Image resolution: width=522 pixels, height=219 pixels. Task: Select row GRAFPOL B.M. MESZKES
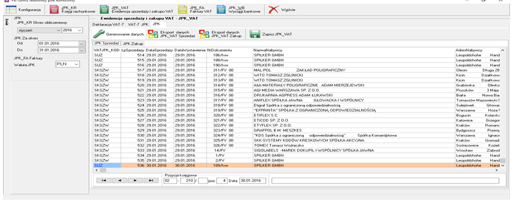297,130
